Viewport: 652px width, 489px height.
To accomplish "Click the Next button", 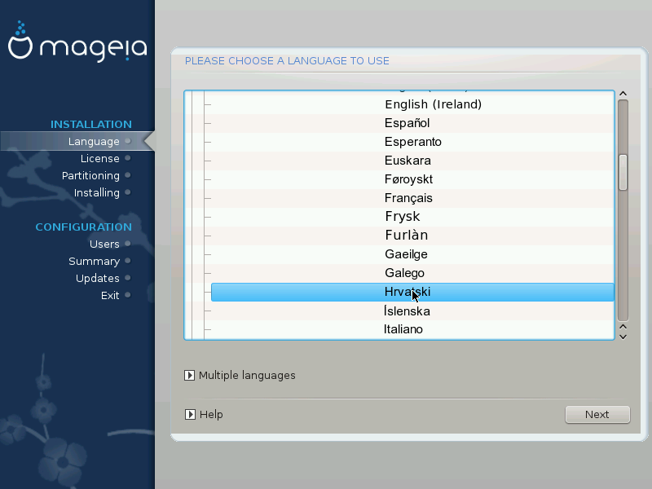I will (597, 415).
